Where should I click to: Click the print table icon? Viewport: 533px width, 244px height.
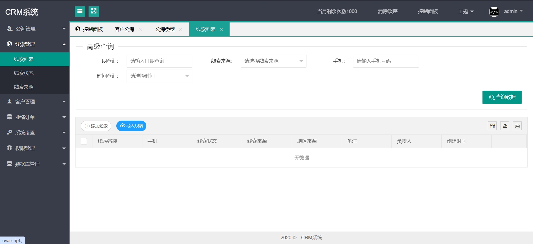[x=517, y=126]
